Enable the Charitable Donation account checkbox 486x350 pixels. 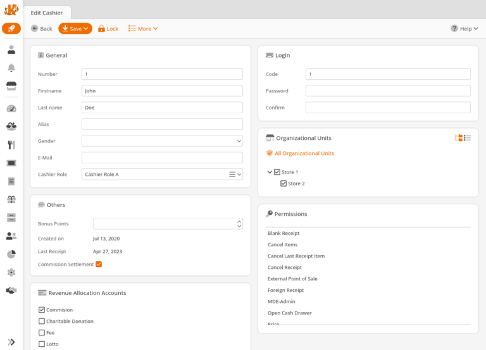[42, 322]
